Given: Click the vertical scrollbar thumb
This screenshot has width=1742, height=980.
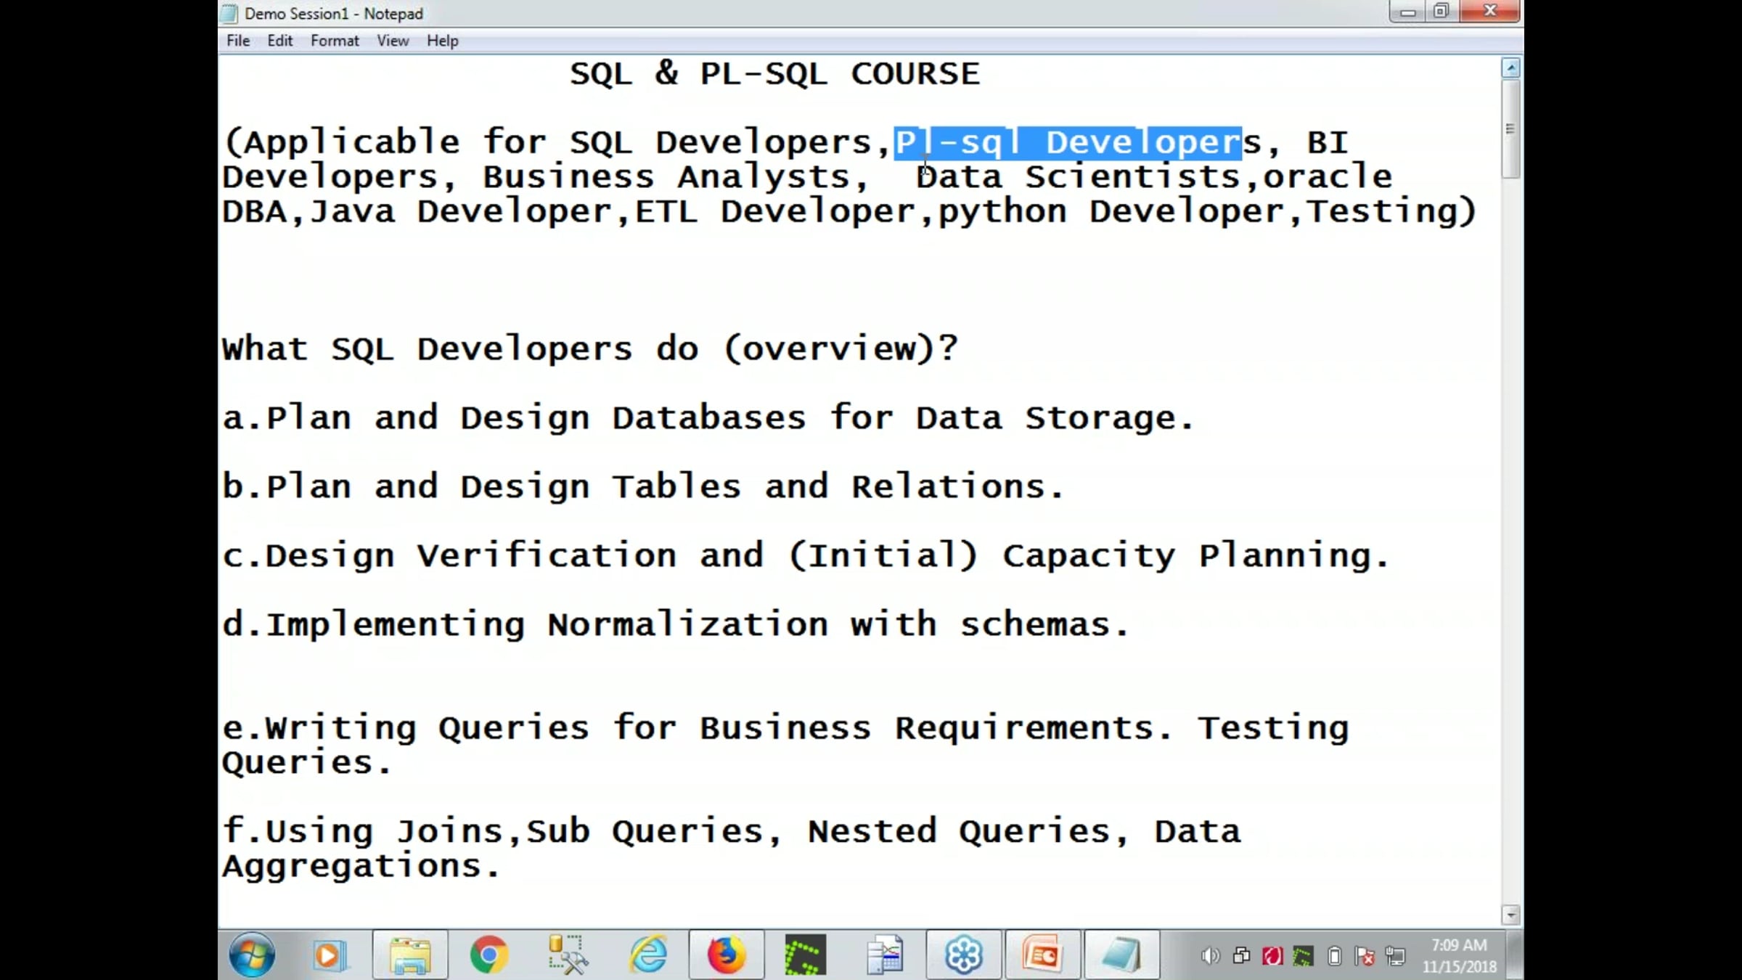Looking at the screenshot, I should pos(1510,129).
